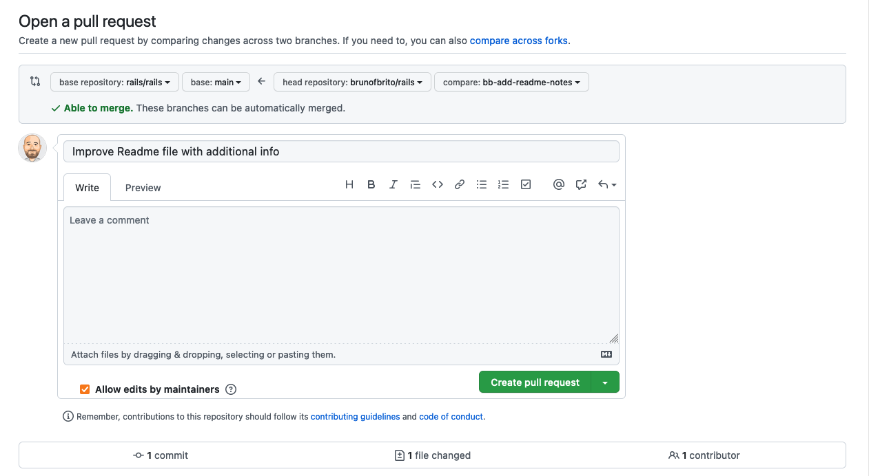Apply italic formatting to the comment
Viewport: 869px width, 476px height.
click(x=393, y=184)
